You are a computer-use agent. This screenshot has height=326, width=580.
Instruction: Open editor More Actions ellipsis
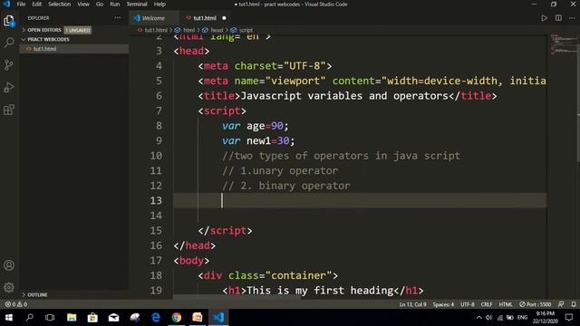[572, 18]
